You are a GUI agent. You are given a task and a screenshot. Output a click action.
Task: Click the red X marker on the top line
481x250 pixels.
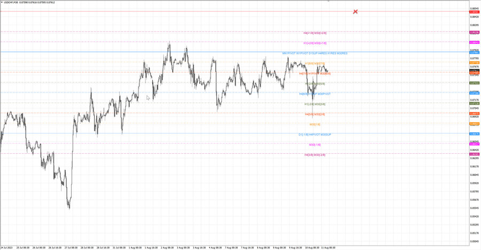click(355, 12)
